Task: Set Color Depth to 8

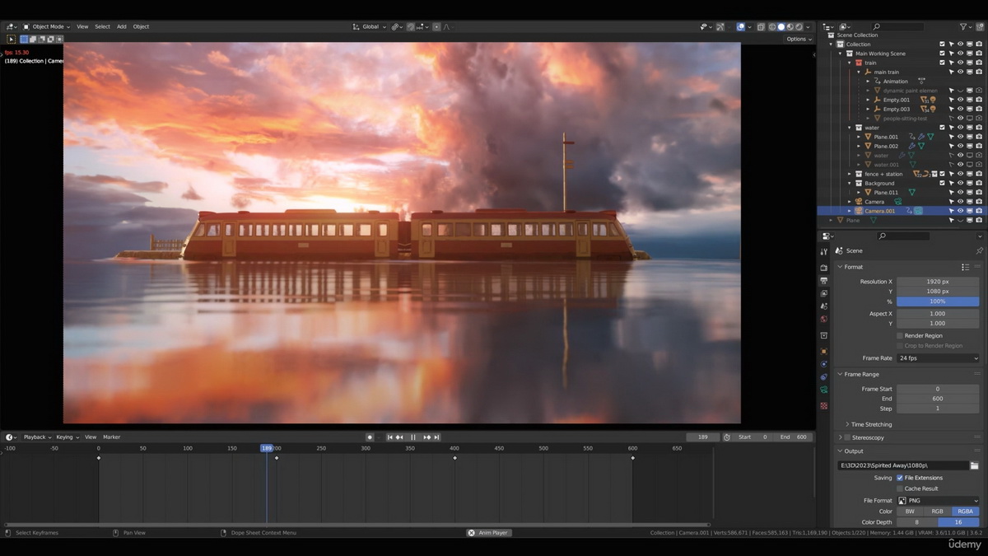Action: click(x=917, y=522)
